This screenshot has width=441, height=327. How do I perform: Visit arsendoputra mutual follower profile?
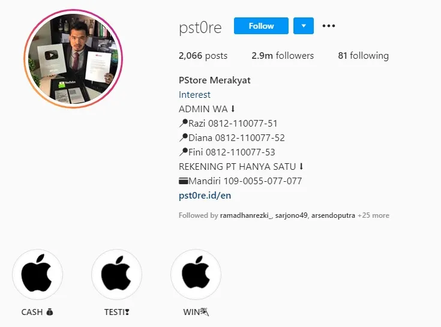click(333, 215)
